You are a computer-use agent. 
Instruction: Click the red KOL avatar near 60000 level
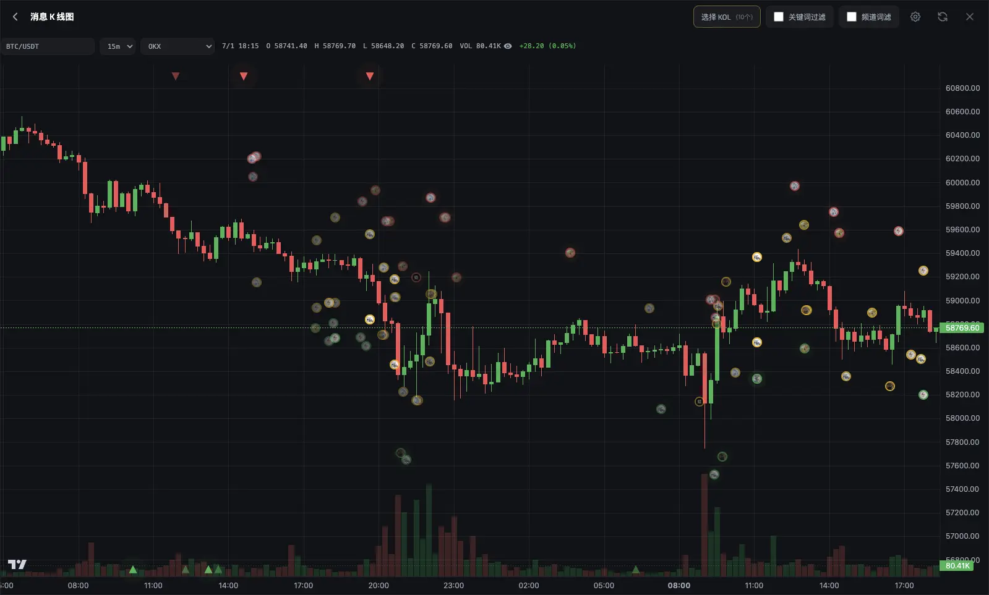click(795, 186)
